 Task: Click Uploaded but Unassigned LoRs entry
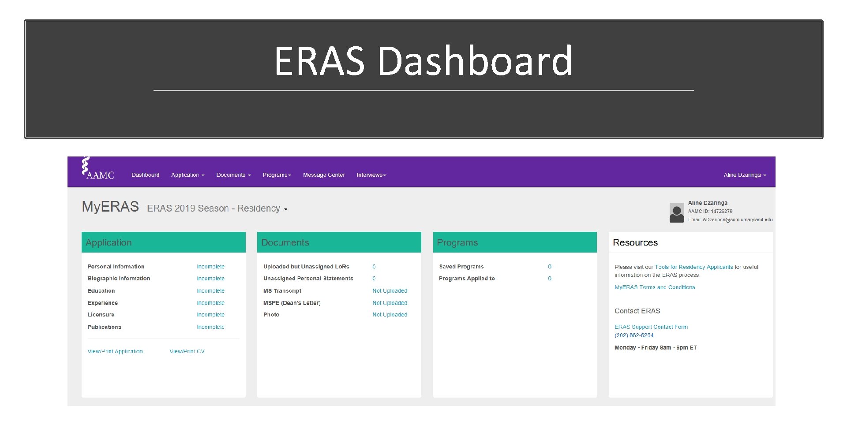(306, 266)
